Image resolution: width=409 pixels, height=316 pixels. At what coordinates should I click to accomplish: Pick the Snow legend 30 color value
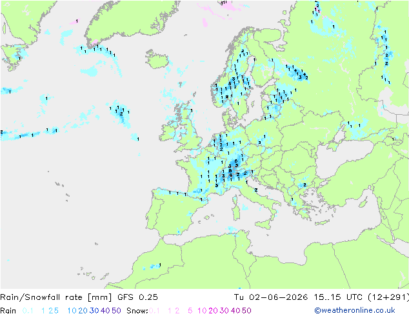point(224,311)
